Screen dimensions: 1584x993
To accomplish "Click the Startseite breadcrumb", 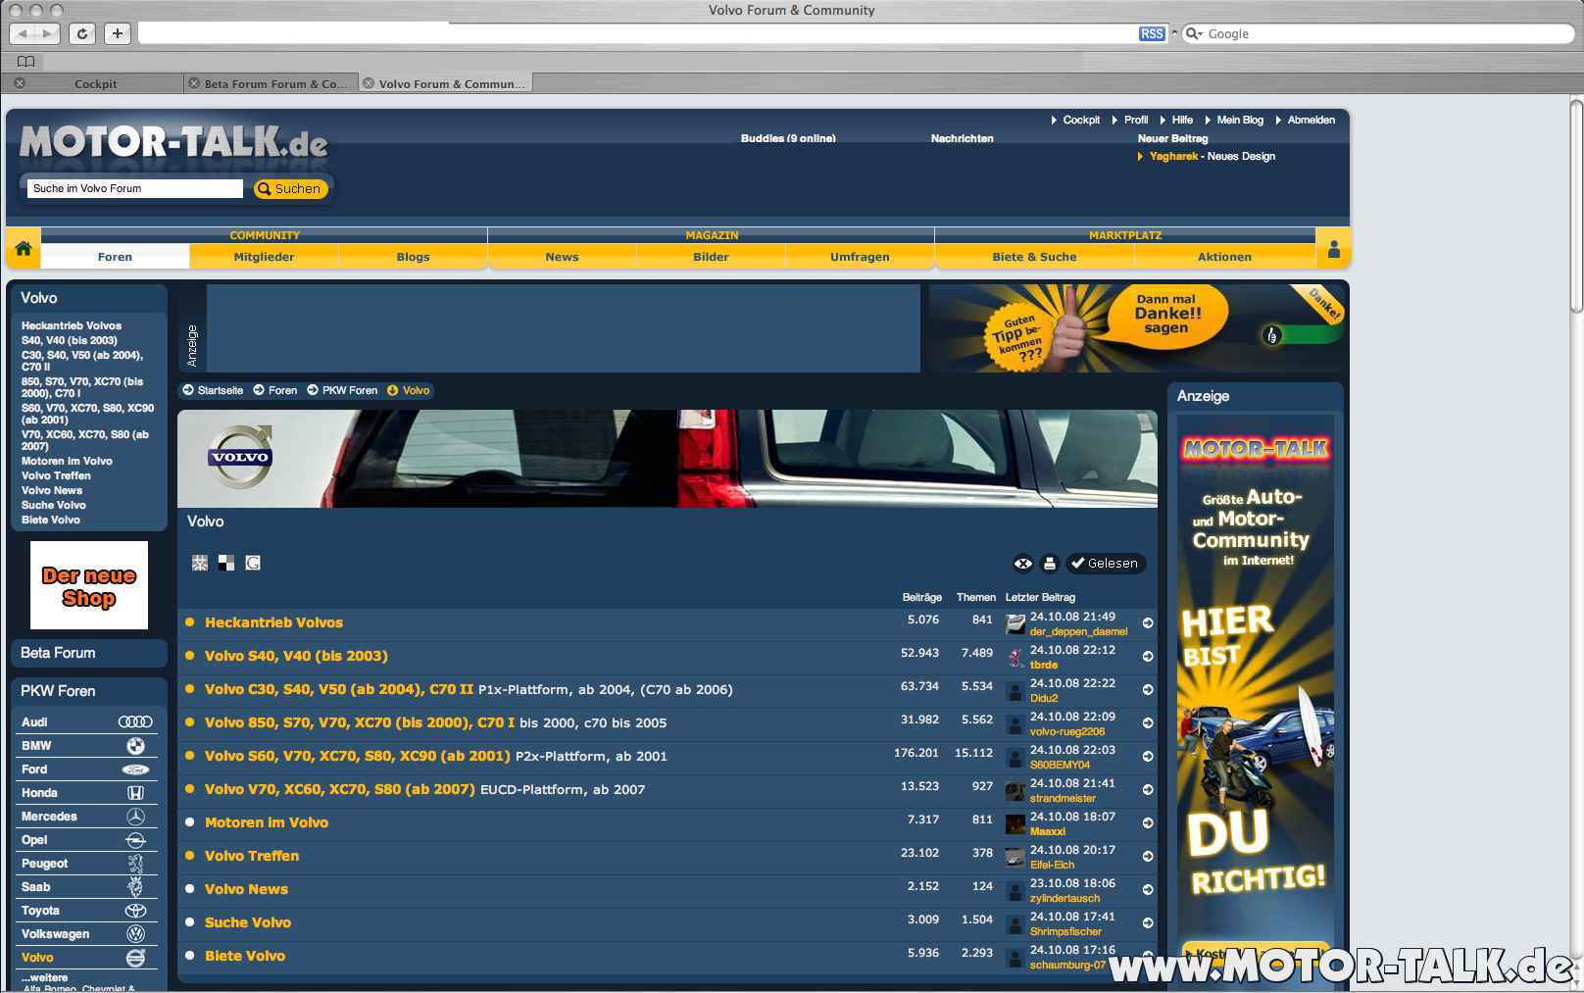I will (x=220, y=390).
